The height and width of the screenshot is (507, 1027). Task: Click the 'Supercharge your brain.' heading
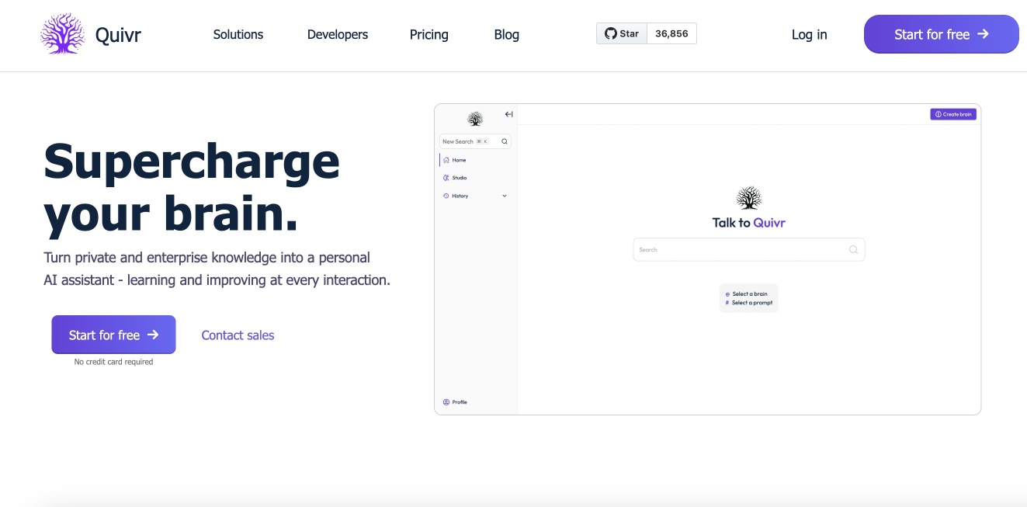tap(192, 187)
